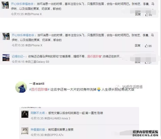Image resolution: width=161 pixels, height=139 pixels.
Task: Open username 一本wanli
Action: pos(37,84)
